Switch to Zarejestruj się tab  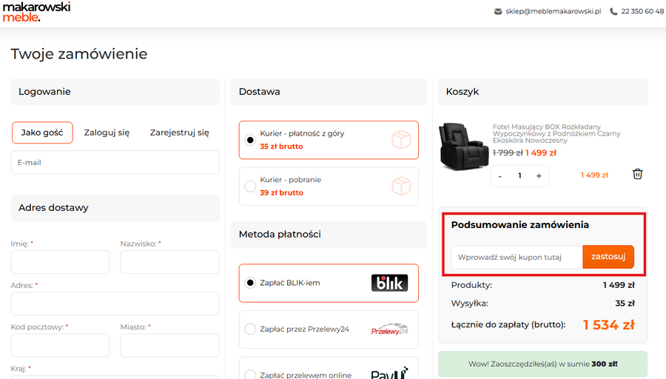(x=179, y=133)
